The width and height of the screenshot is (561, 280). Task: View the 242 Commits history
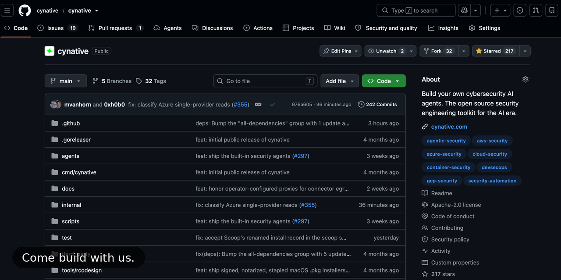(377, 105)
